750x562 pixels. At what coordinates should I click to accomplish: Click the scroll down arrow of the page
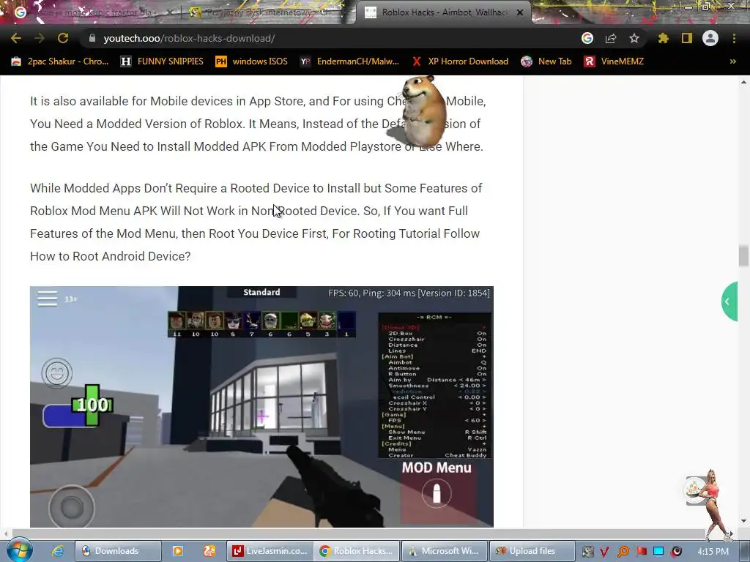[743, 521]
